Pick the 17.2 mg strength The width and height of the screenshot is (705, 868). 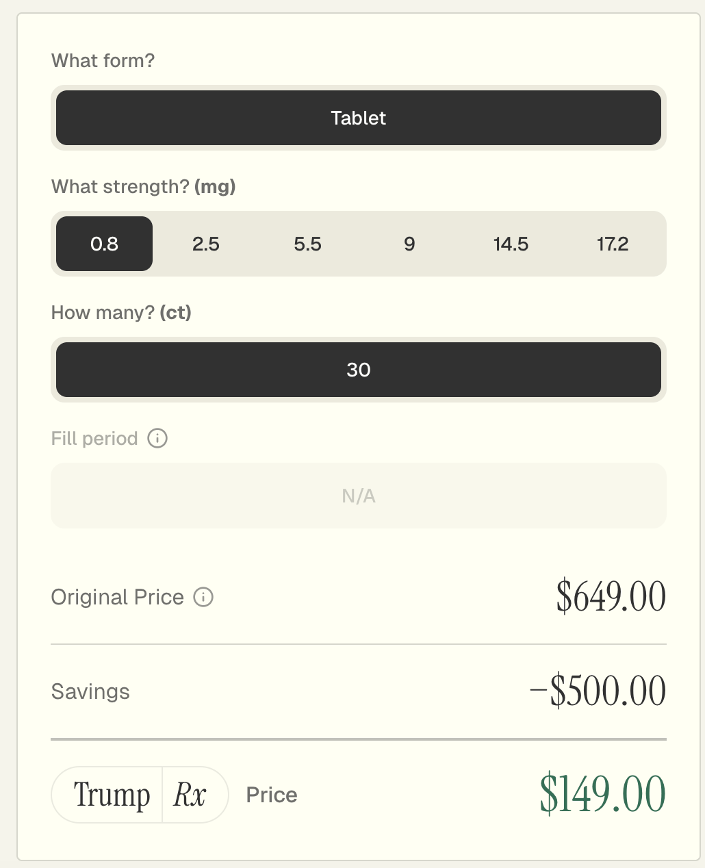(x=612, y=244)
